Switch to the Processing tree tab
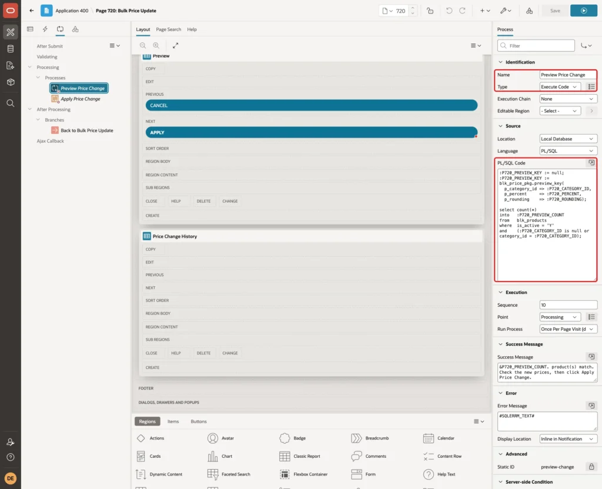602x489 pixels. click(x=61, y=29)
